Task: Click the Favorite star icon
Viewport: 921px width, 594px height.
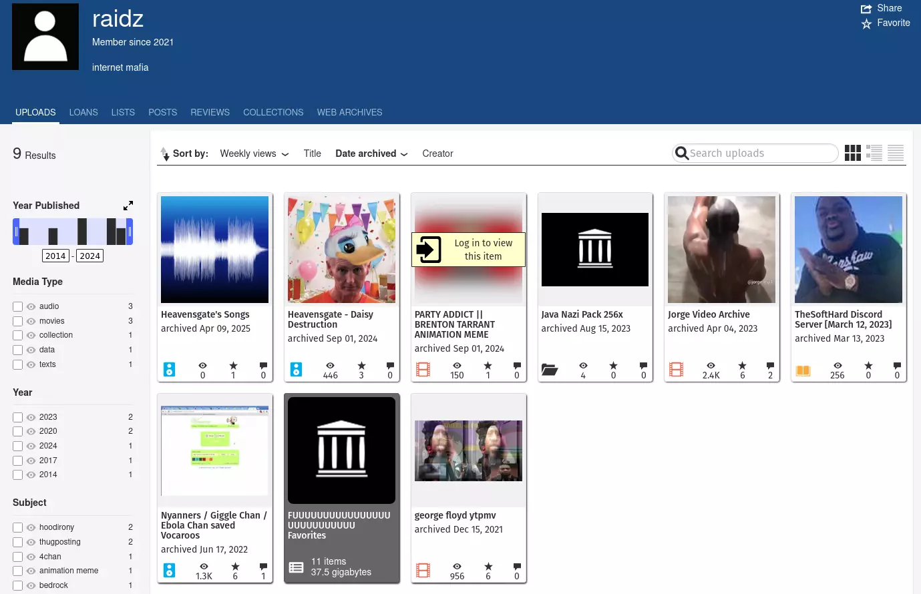Action: pyautogui.click(x=866, y=23)
